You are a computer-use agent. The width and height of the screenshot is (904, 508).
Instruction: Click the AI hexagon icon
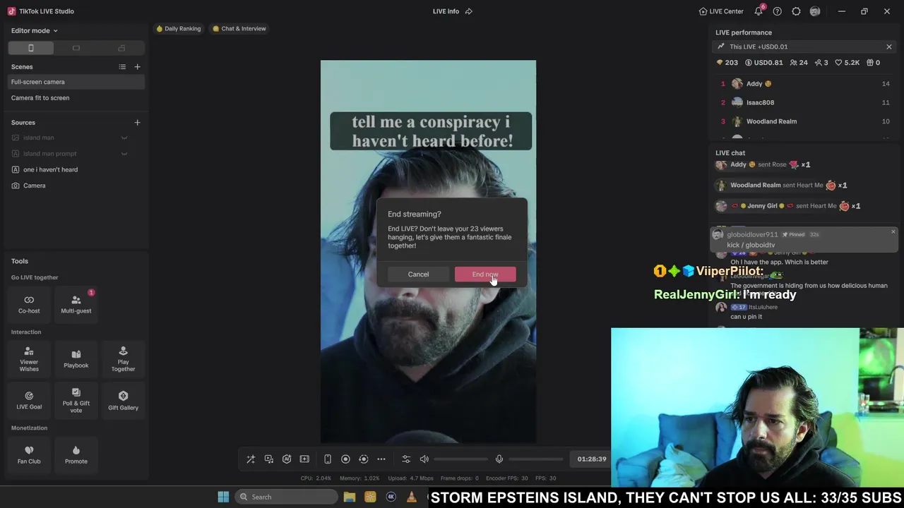[x=287, y=459]
